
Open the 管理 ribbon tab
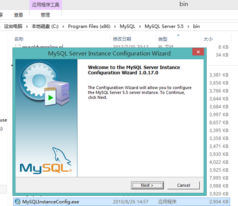point(45,15)
